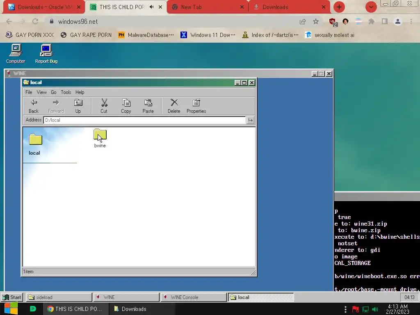420x315 pixels.
Task: Go Up one folder level
Action: (78, 106)
